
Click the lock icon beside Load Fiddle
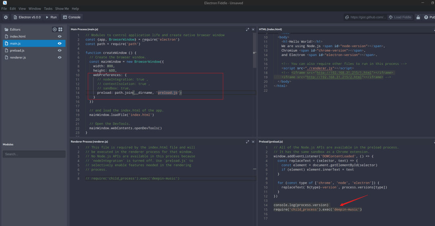418,17
